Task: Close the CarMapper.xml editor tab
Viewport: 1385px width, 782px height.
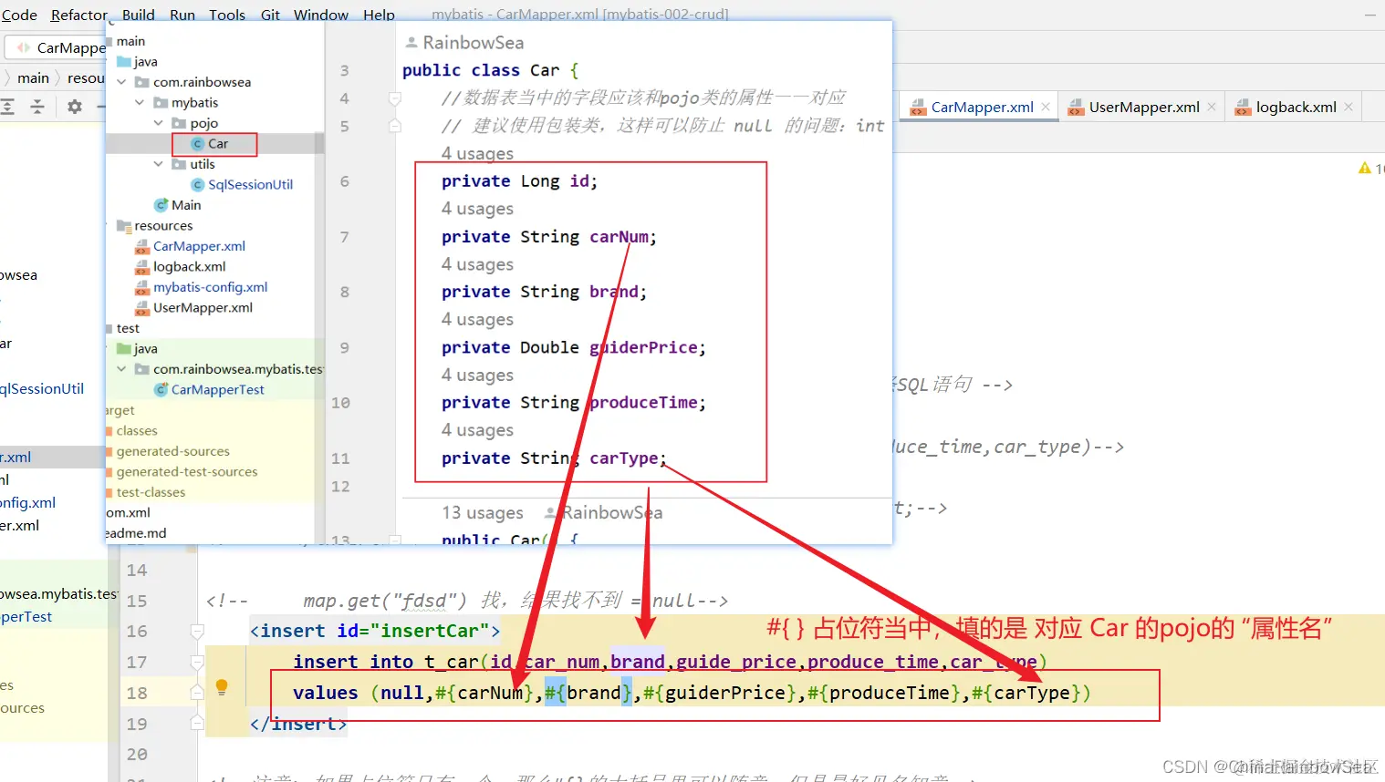Action: pos(1046,107)
